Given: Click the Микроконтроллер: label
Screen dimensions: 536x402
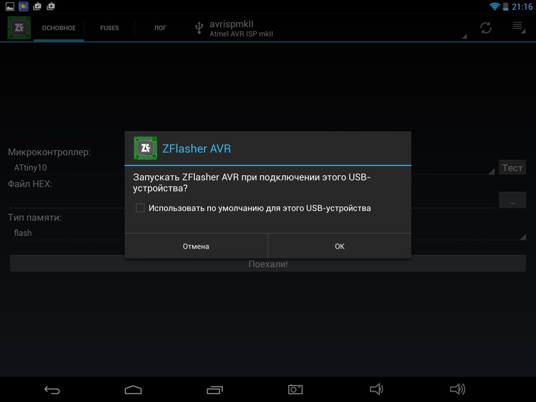Looking at the screenshot, I should point(49,152).
